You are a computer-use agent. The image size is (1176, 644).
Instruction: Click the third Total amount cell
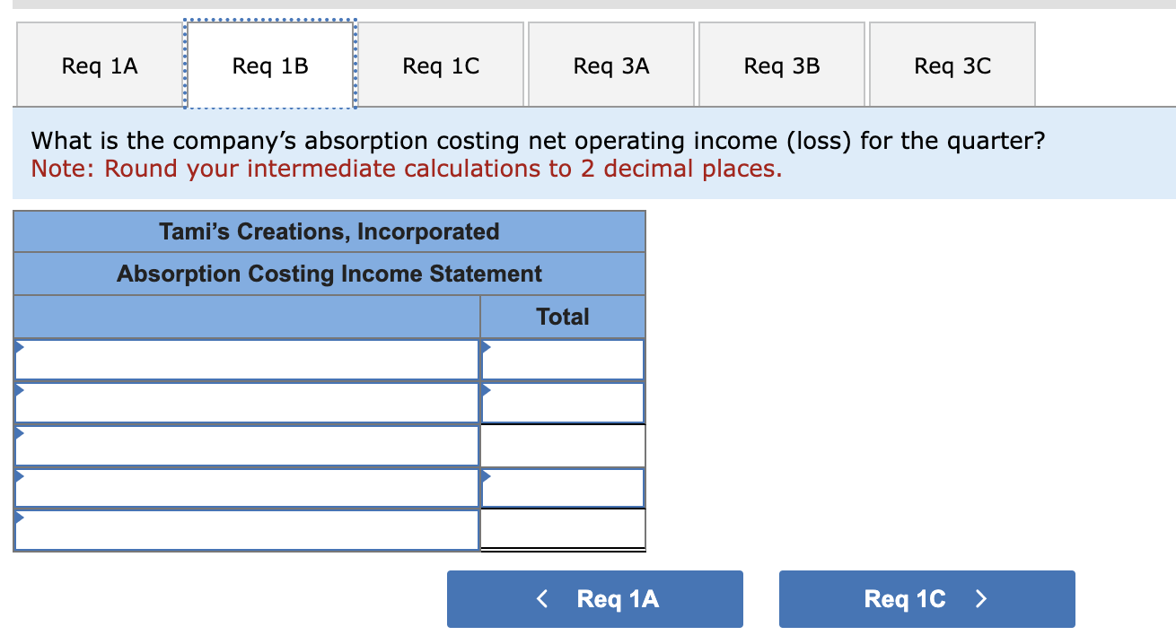tap(562, 445)
